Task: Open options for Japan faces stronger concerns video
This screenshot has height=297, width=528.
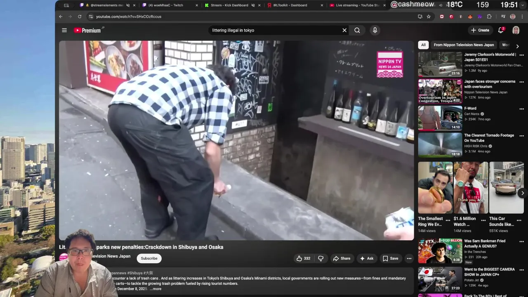Action: [521, 82]
